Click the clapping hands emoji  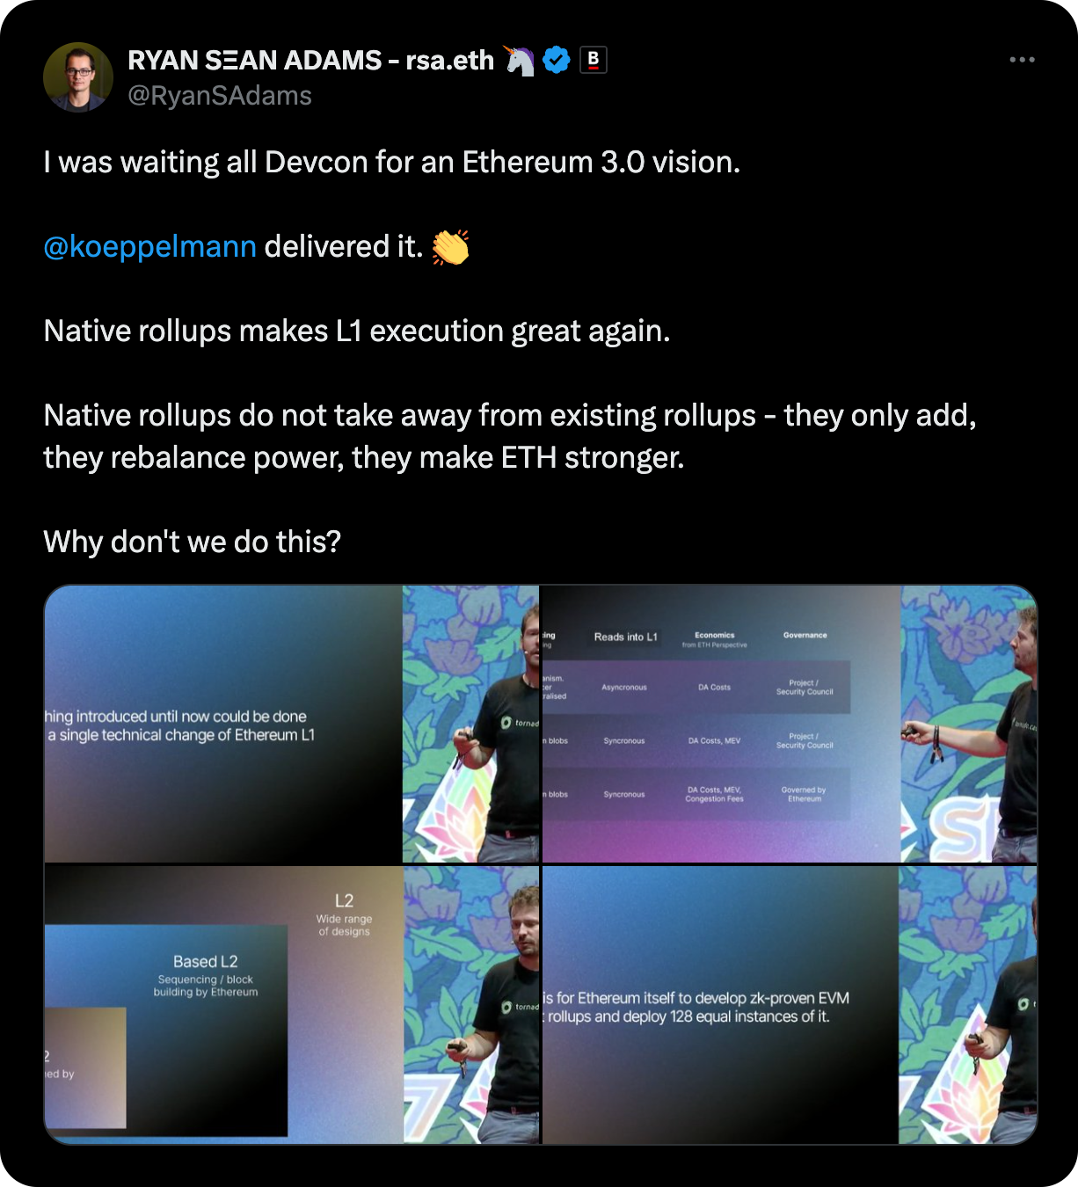(x=450, y=247)
